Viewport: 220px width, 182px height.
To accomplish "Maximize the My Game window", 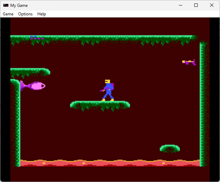I will (x=196, y=5).
